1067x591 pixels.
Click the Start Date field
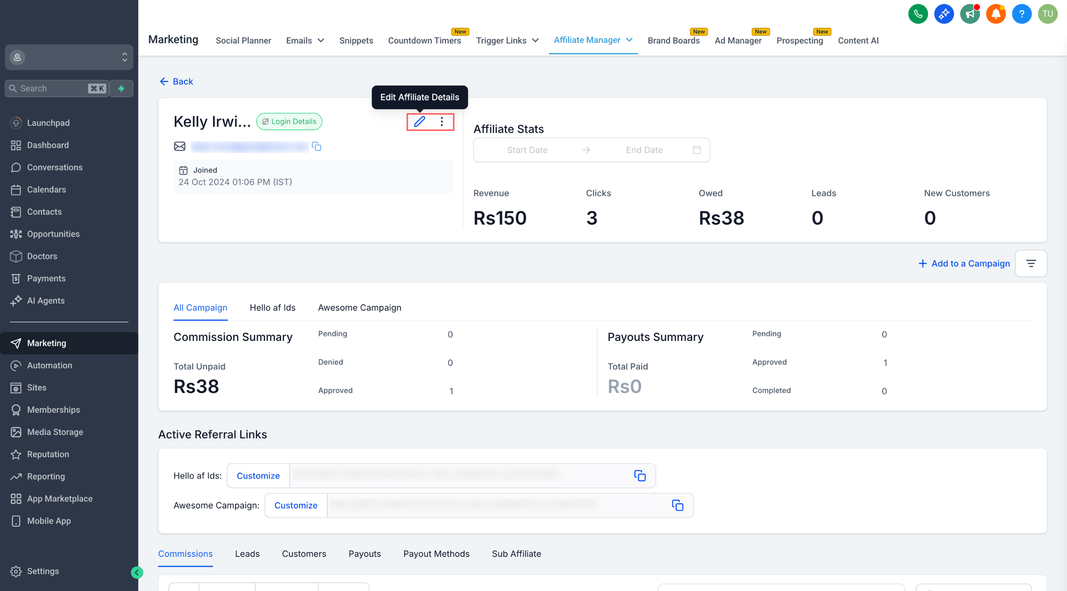(x=527, y=150)
